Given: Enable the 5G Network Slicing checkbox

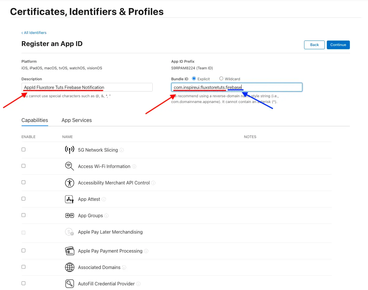Looking at the screenshot, I should (24, 150).
